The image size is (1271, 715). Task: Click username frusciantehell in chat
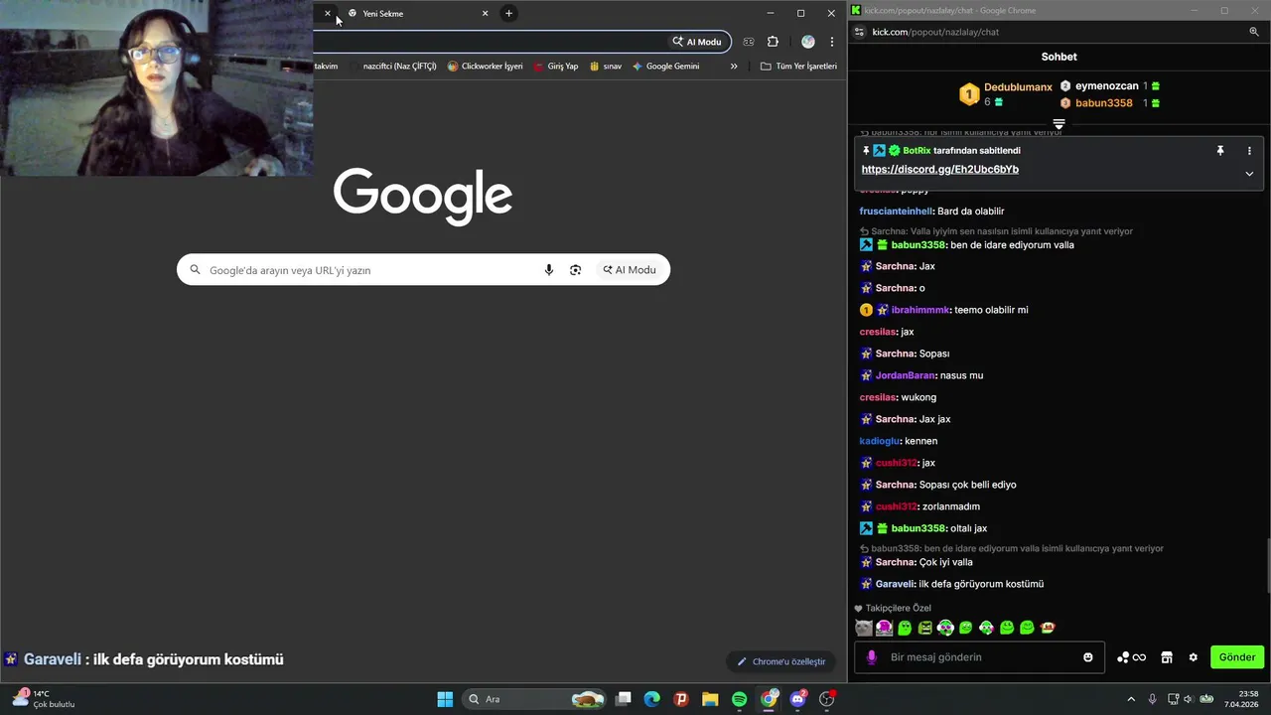tap(896, 212)
